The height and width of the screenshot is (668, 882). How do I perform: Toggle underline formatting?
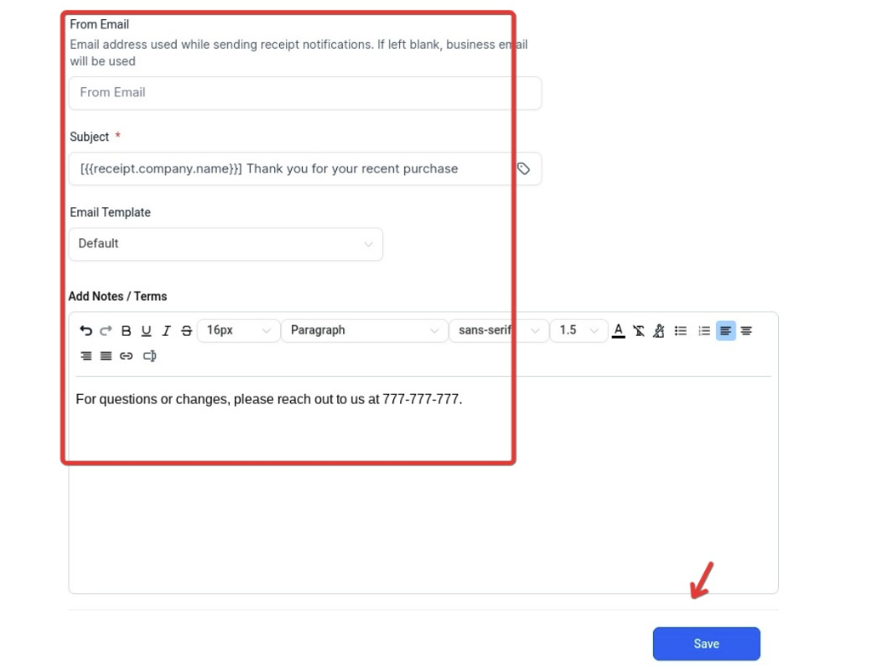(146, 330)
